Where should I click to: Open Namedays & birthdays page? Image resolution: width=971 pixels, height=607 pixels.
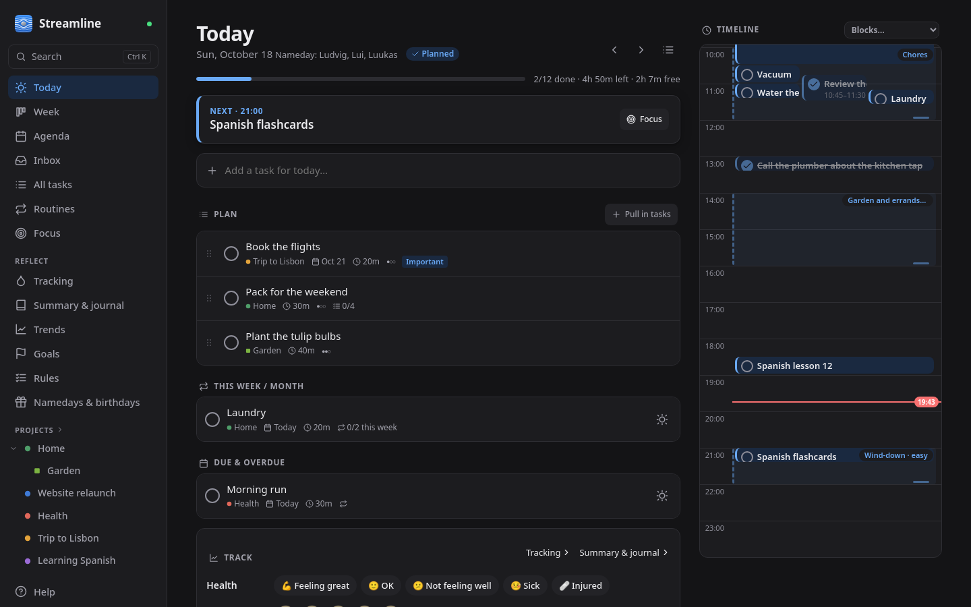click(x=83, y=403)
